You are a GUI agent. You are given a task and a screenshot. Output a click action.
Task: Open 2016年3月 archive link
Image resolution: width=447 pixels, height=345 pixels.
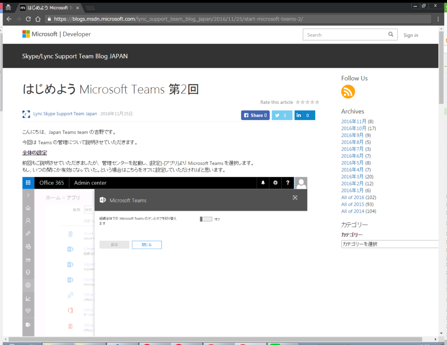click(352, 176)
